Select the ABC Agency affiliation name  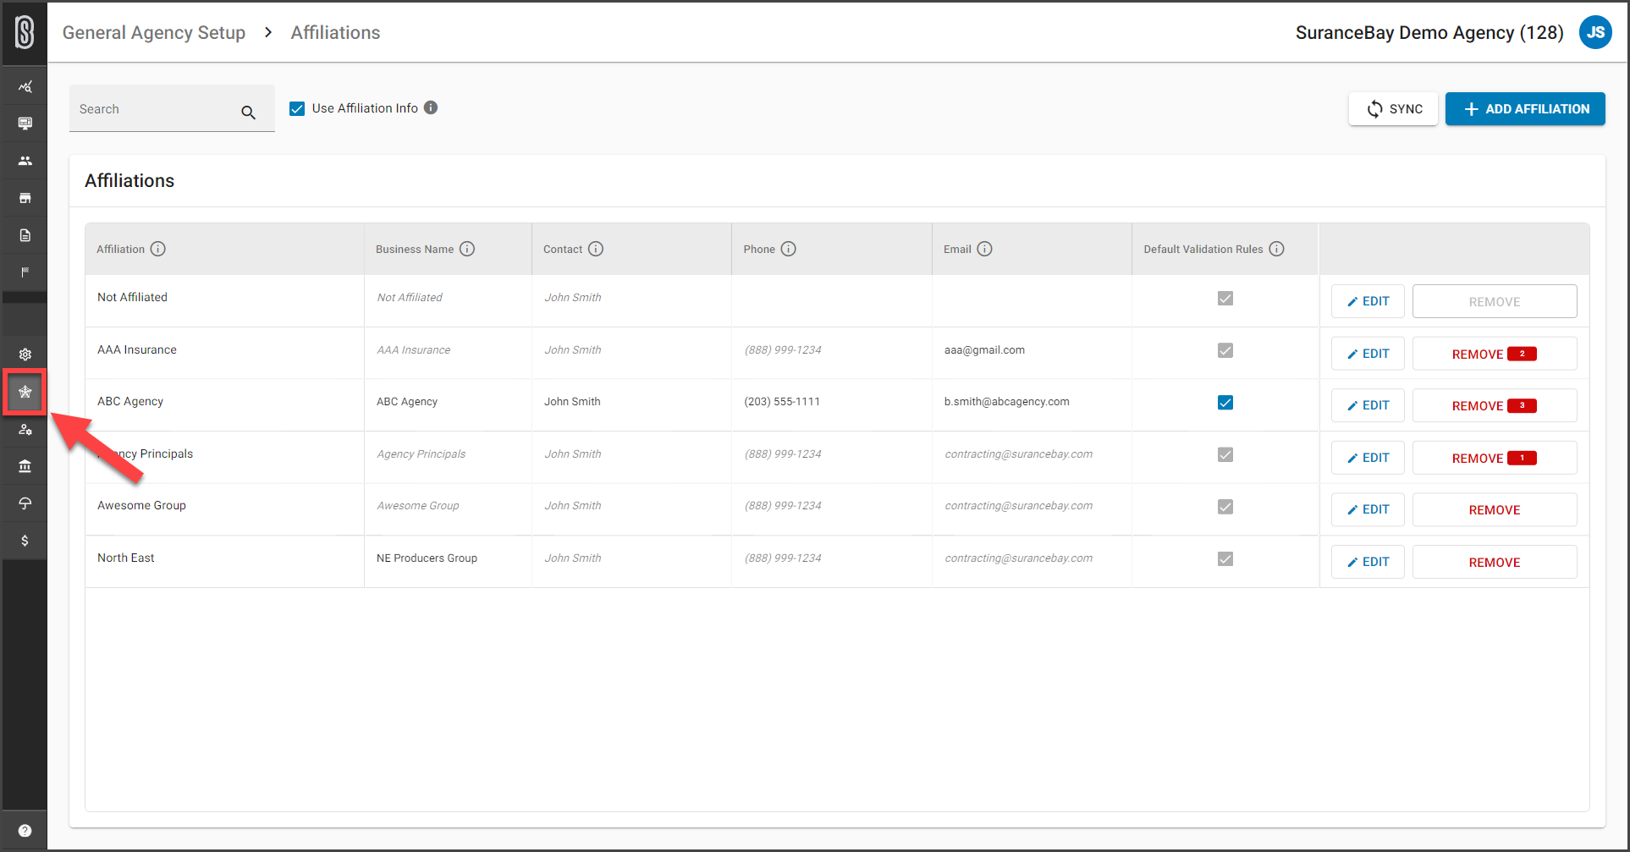130,401
